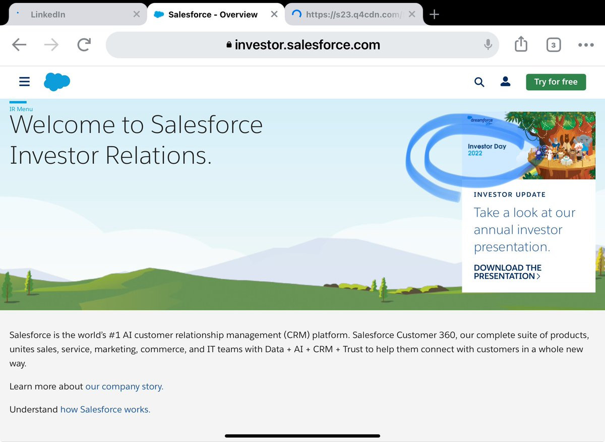
Task: Click the user account profile icon
Action: click(x=505, y=82)
